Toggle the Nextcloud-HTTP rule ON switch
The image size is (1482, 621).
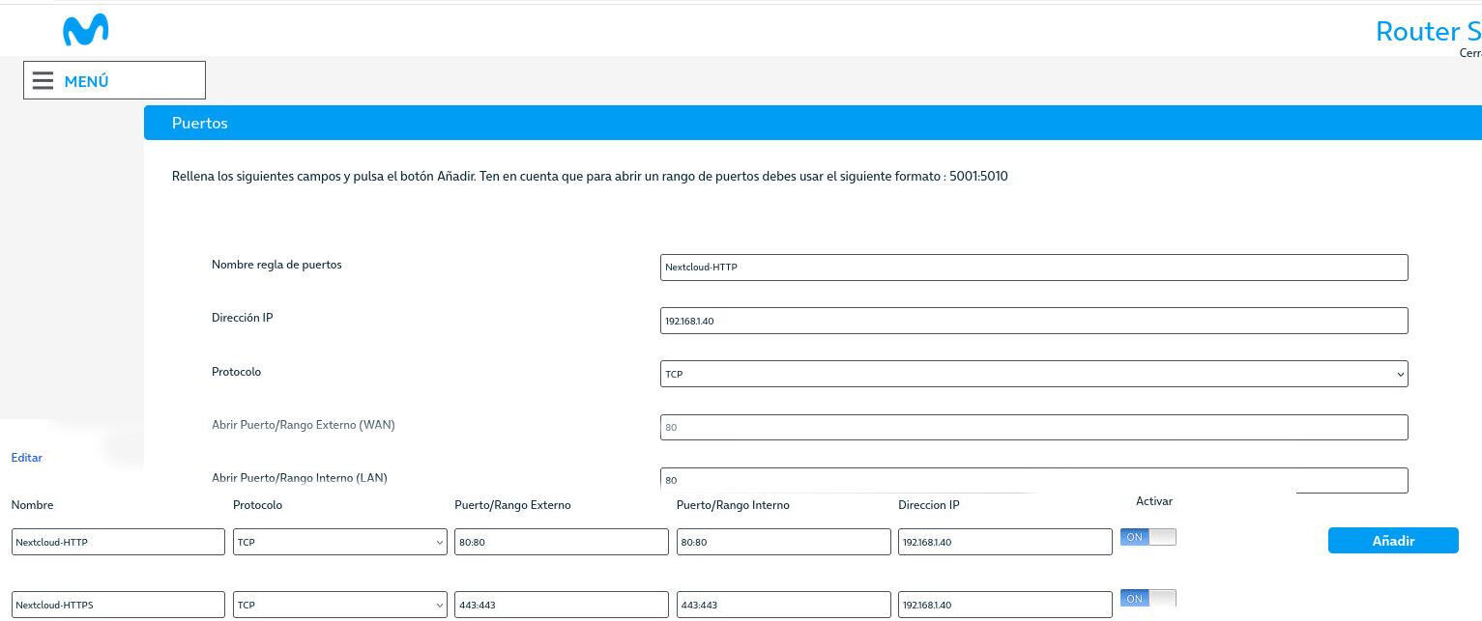[x=1148, y=537]
